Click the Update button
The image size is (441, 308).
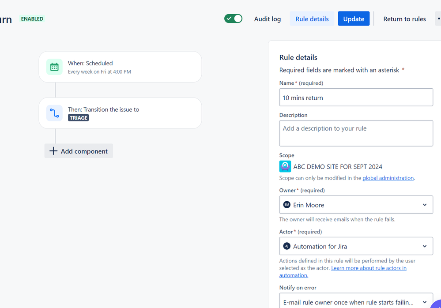354,19
